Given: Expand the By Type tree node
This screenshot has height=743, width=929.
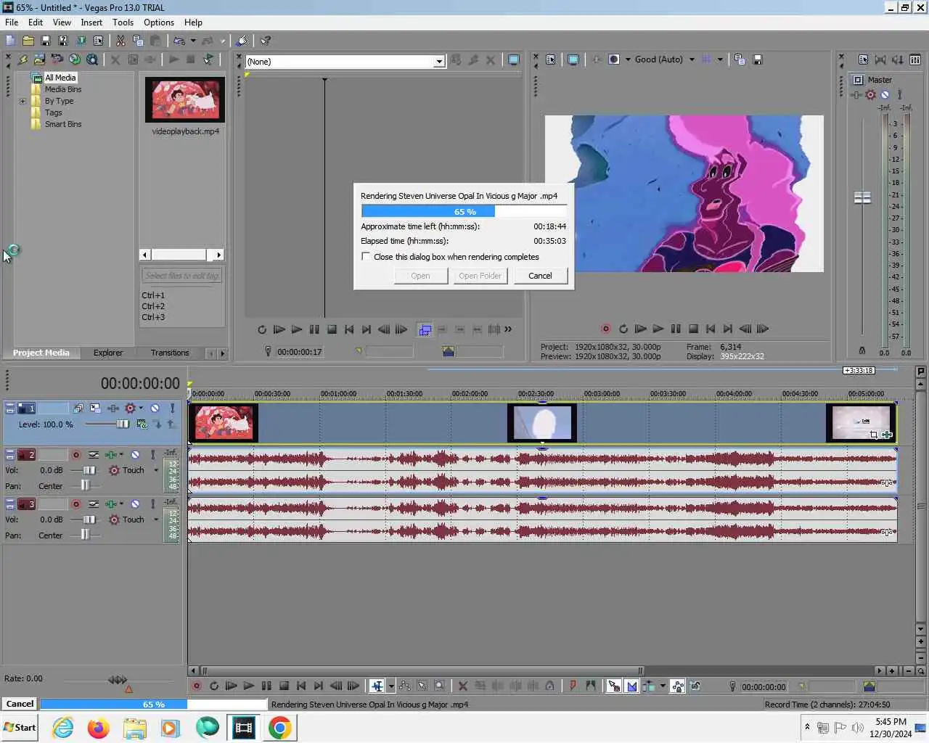Looking at the screenshot, I should [x=22, y=101].
